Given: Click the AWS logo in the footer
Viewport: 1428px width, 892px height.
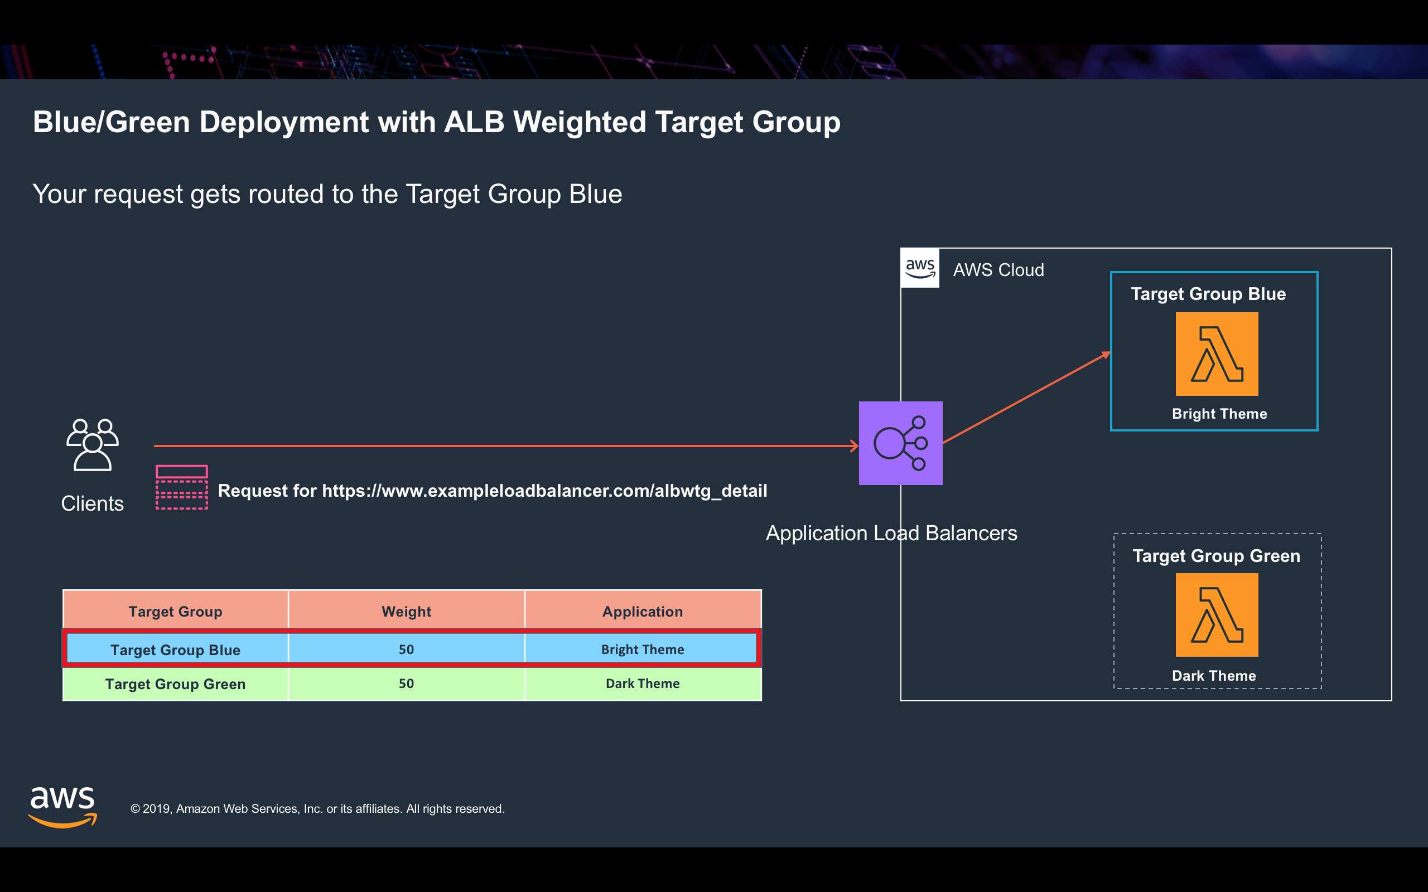Looking at the screenshot, I should (62, 807).
